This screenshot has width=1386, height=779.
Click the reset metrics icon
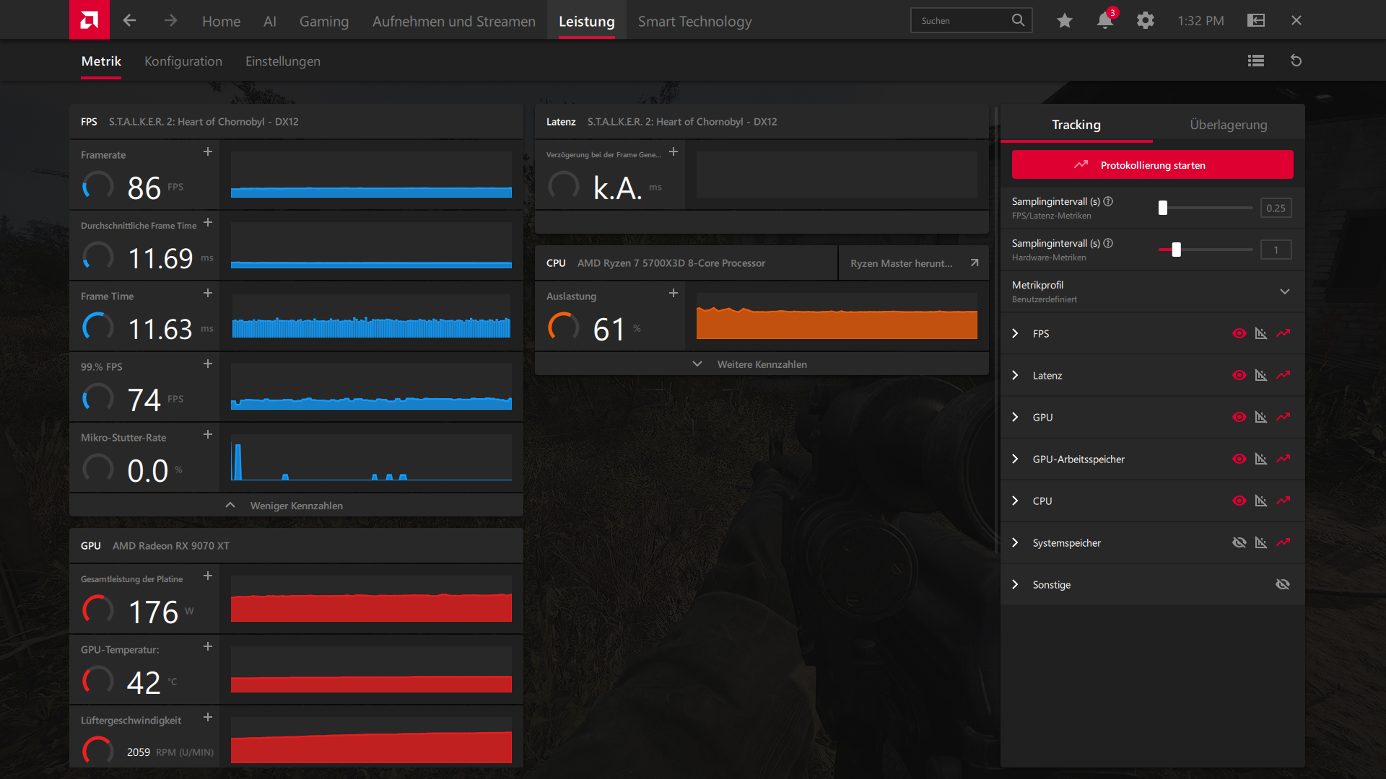(x=1296, y=61)
